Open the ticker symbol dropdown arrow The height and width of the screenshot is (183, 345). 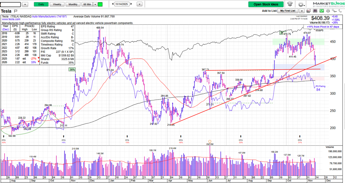point(25,4)
